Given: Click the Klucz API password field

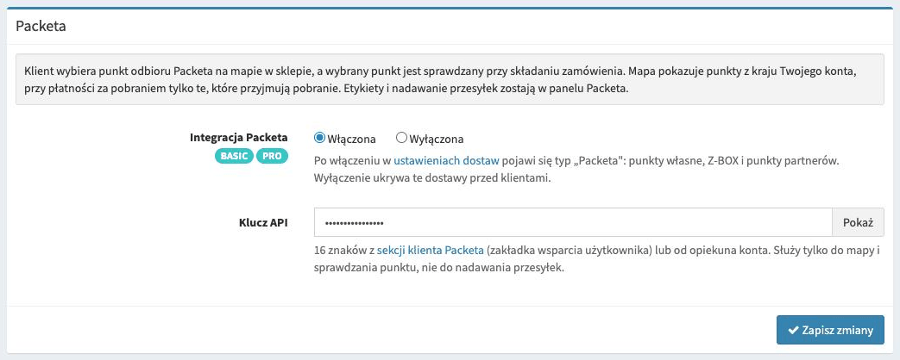Looking at the screenshot, I should coord(573,222).
